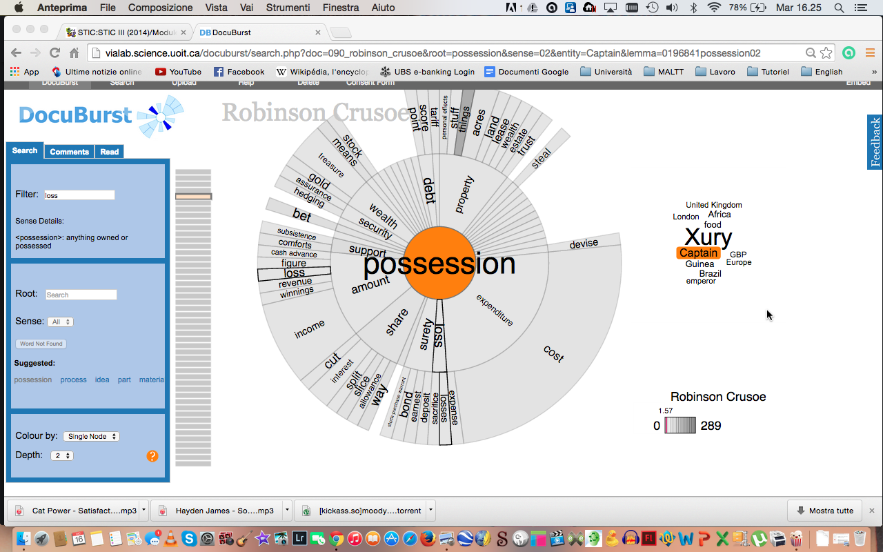
Task: Switch to the Read tab
Action: pos(109,151)
